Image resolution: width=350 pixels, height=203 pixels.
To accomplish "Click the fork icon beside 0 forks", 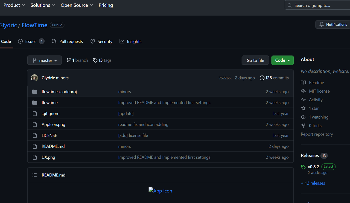I will click(303, 126).
